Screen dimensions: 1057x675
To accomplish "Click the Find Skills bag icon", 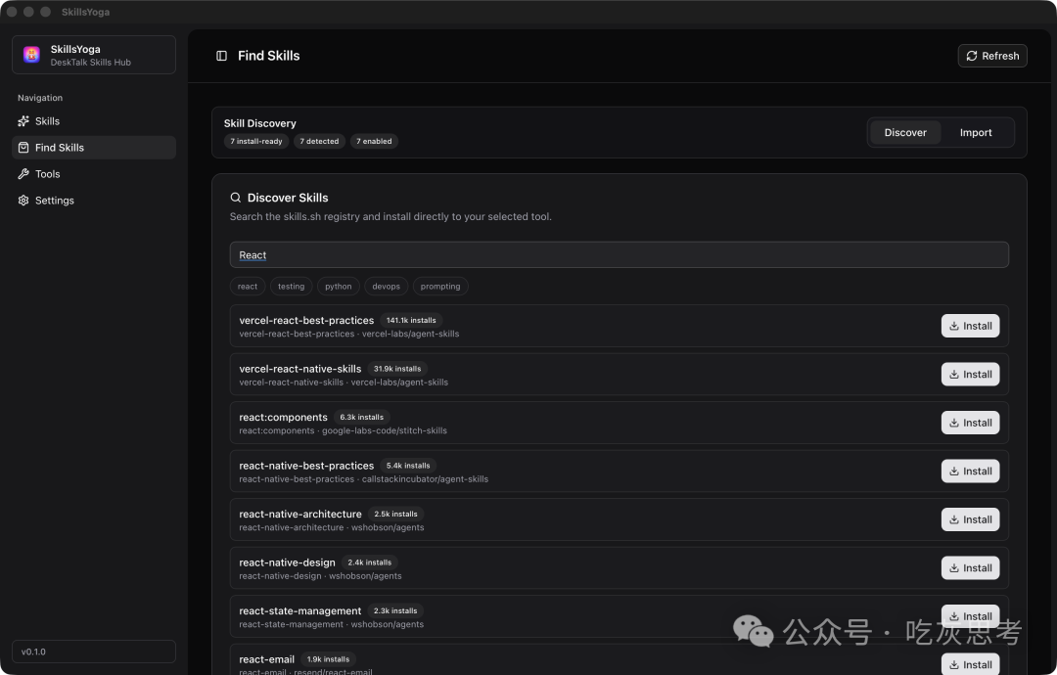I will click(x=23, y=148).
